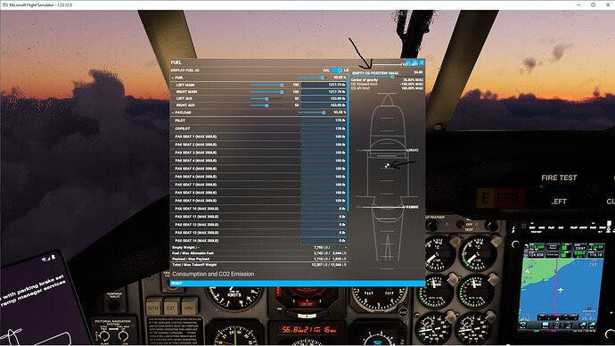The image size is (615, 346).
Task: Select the GAL unit label
Action: (326, 70)
